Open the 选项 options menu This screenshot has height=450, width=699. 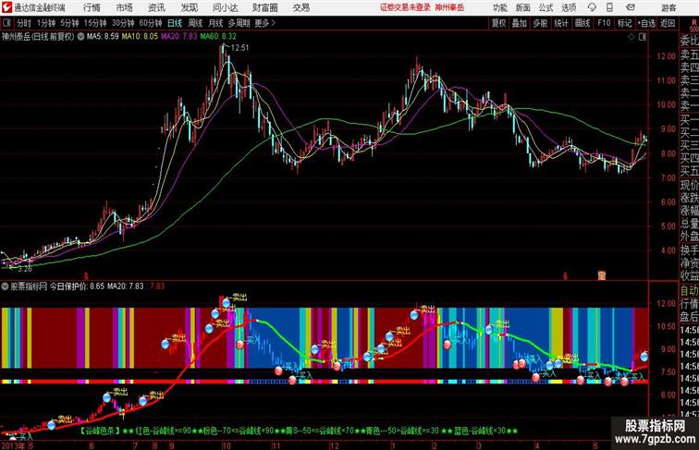(569, 7)
